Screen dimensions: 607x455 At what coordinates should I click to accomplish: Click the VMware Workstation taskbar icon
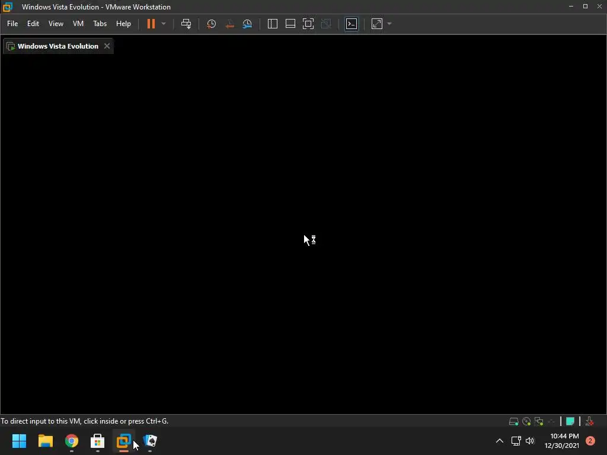coord(123,441)
